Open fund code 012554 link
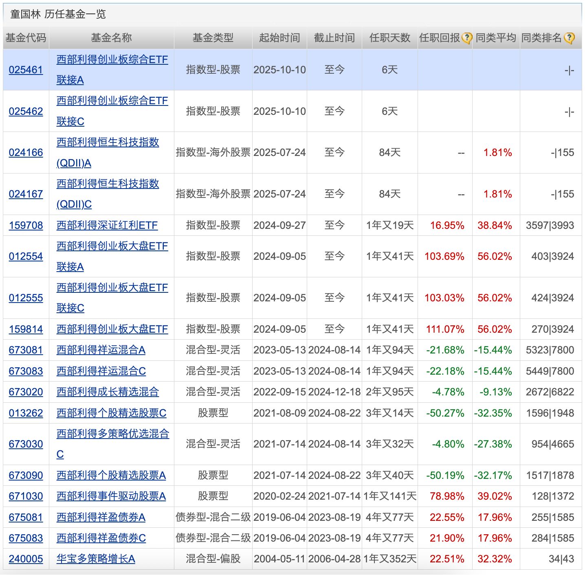The image size is (585, 575). coord(26,257)
